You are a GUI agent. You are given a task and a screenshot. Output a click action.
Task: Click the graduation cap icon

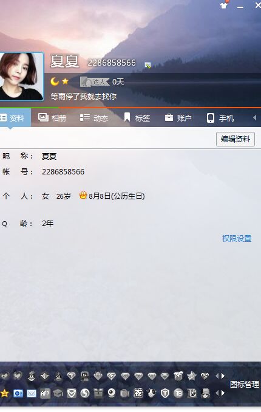pyautogui.click(x=58, y=393)
